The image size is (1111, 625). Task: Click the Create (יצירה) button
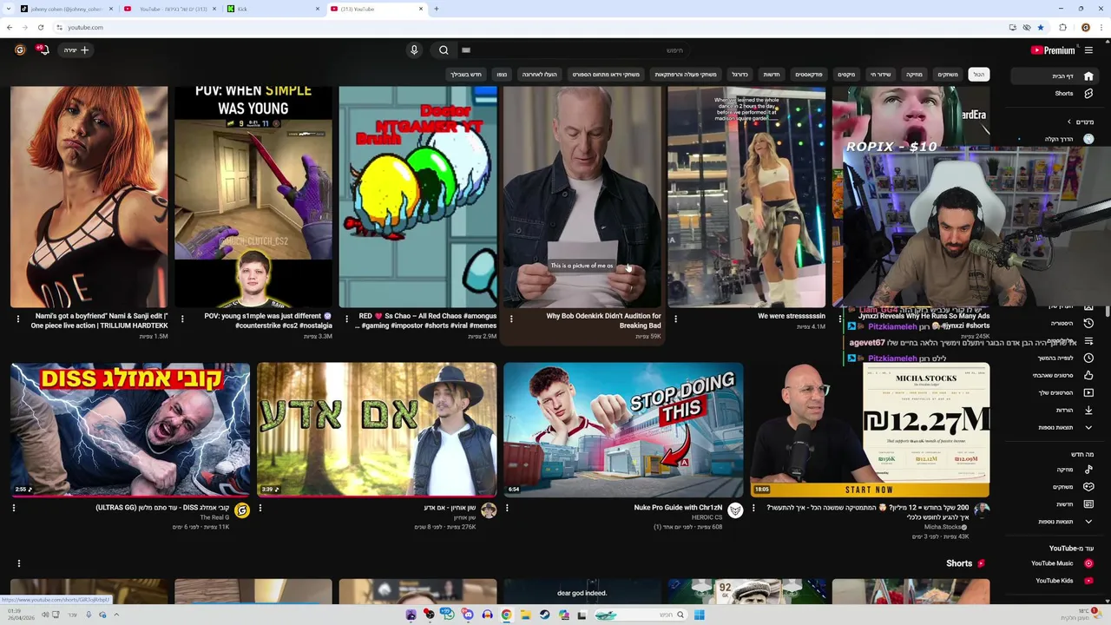(x=76, y=50)
